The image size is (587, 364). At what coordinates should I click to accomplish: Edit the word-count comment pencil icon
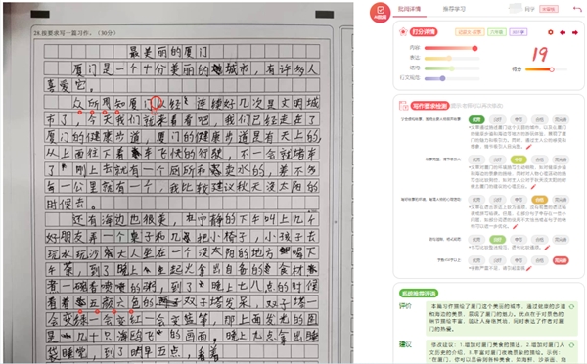pos(528,268)
